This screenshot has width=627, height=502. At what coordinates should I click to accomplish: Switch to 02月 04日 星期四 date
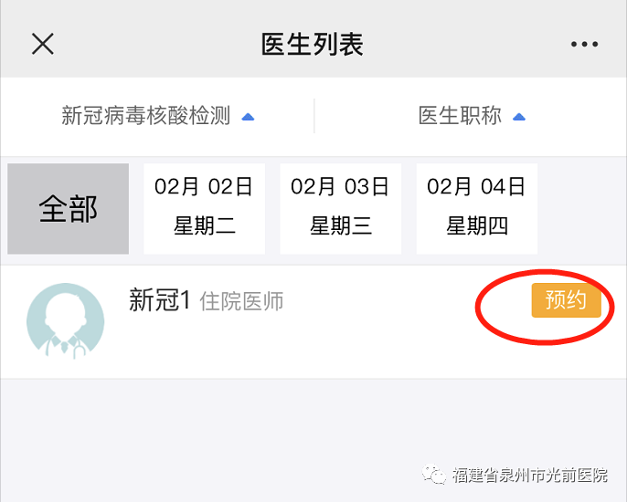[x=476, y=209]
